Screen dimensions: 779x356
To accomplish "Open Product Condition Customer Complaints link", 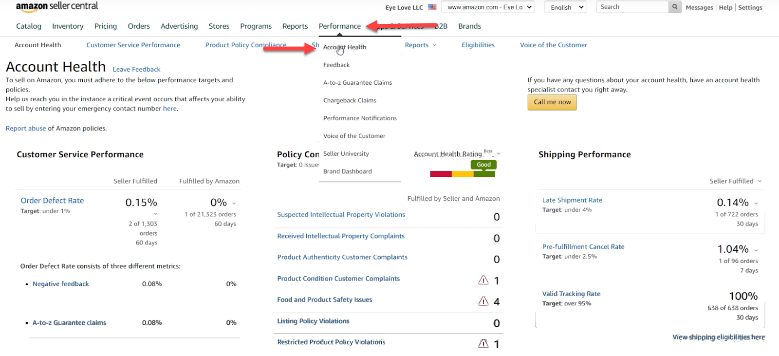I will (338, 279).
